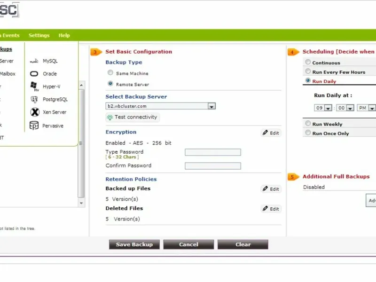Click the Disabled text under Additional Full Backups
Image resolution: width=376 pixels, height=282 pixels.
tap(314, 187)
